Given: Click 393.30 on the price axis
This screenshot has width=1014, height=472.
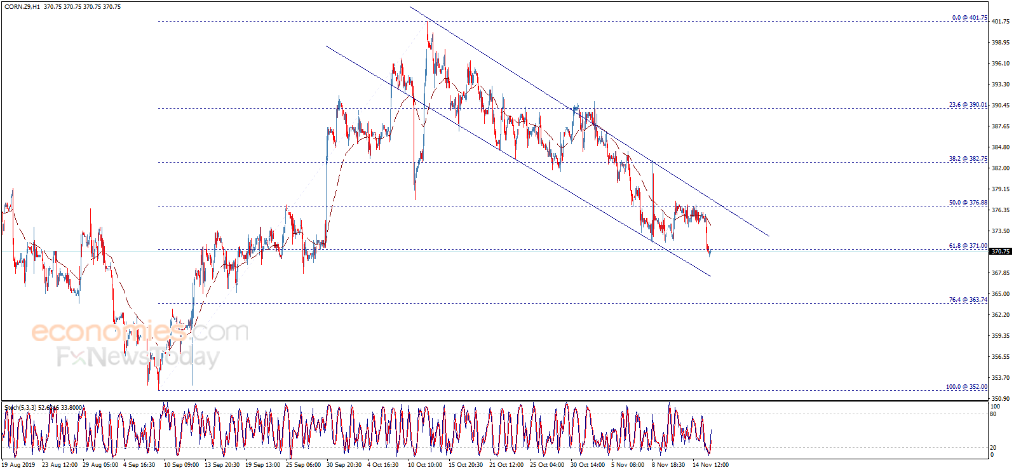Looking at the screenshot, I should click(1000, 84).
